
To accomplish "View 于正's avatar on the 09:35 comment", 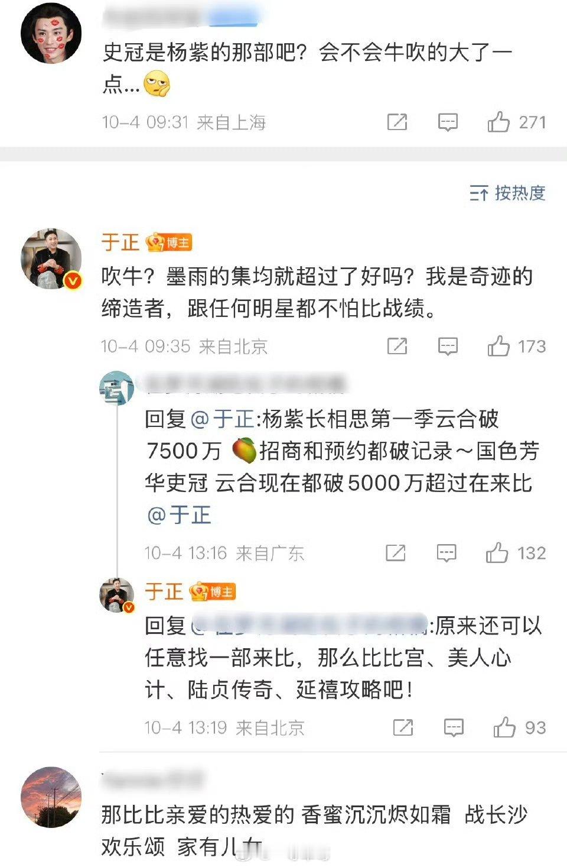I will 51,259.
